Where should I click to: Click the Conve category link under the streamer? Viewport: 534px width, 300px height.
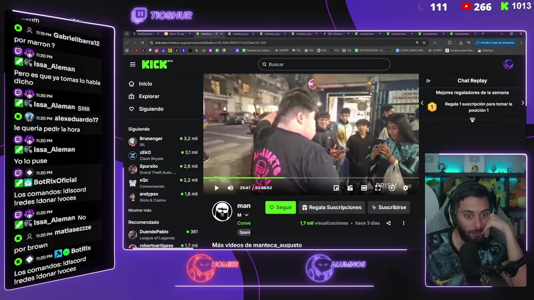tap(244, 223)
